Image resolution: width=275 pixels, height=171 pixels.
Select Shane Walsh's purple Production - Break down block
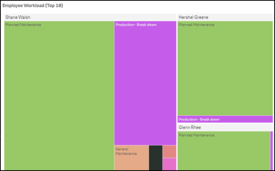tap(145, 83)
